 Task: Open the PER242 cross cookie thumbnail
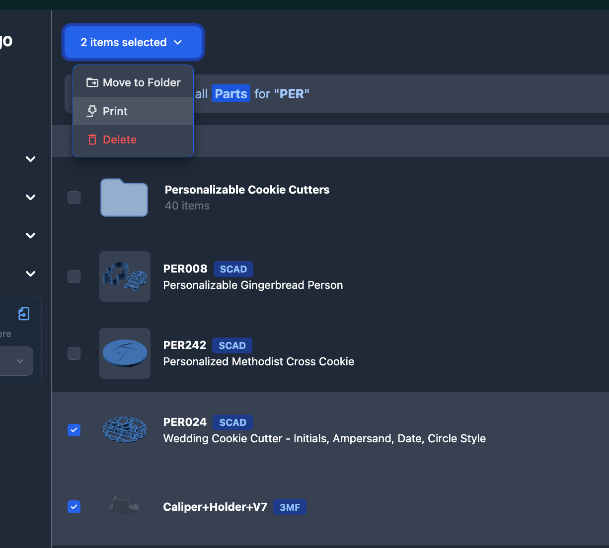coord(125,353)
